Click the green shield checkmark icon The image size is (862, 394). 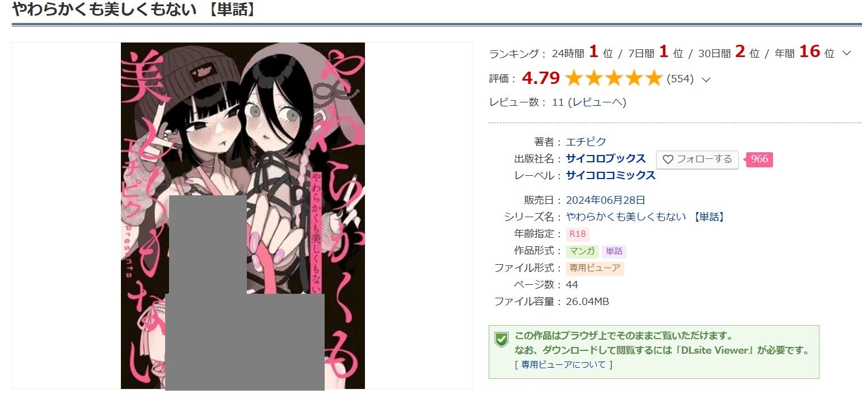click(502, 339)
